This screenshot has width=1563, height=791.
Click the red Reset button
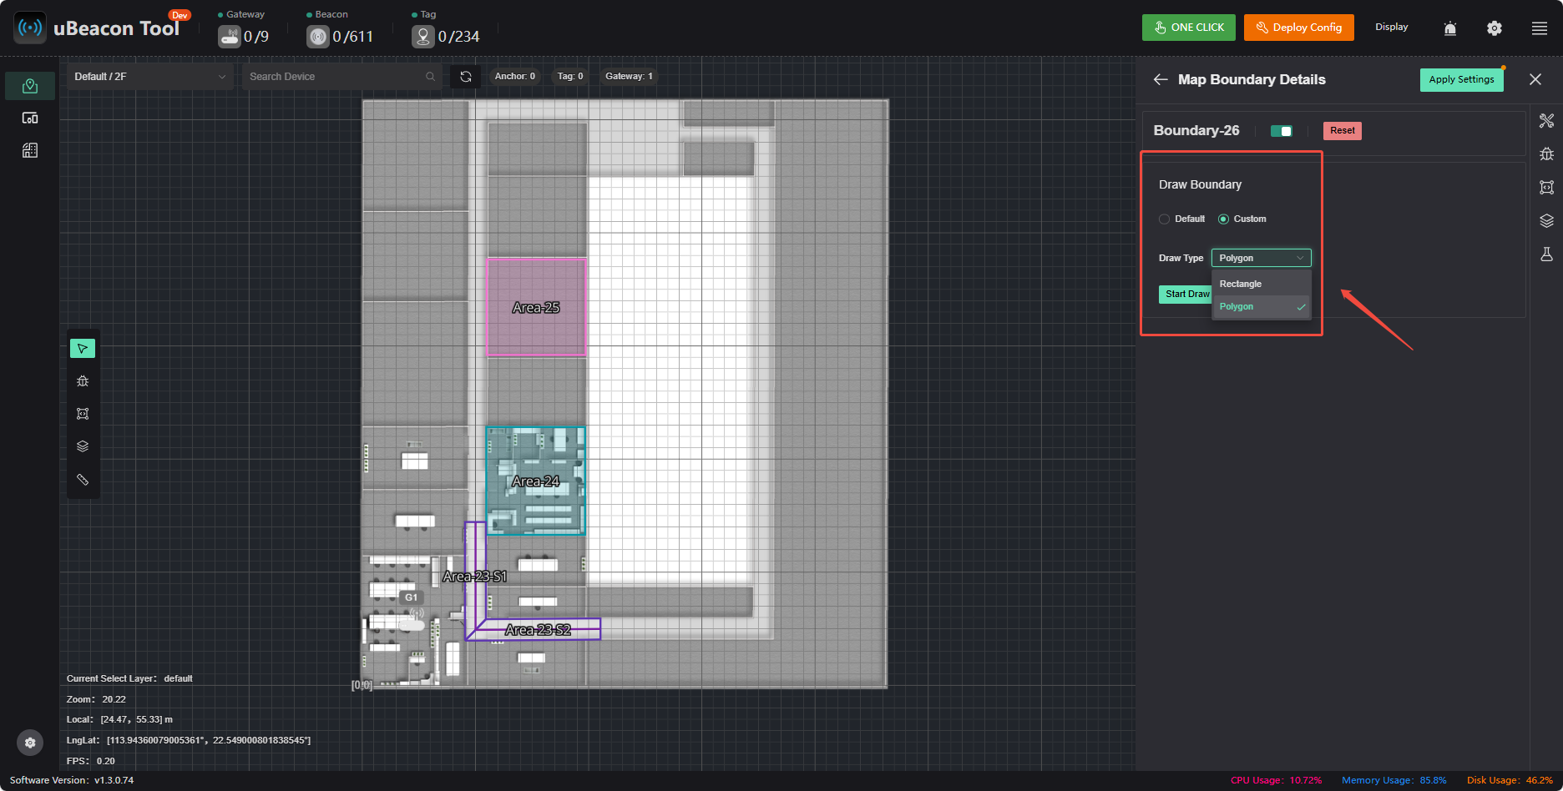[1342, 130]
